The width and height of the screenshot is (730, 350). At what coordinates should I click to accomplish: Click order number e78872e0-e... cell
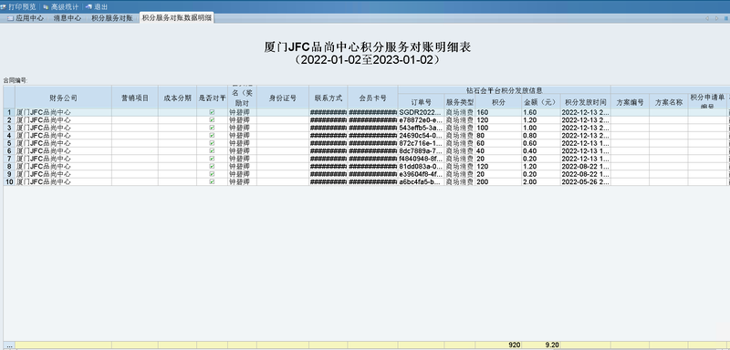[x=421, y=120]
